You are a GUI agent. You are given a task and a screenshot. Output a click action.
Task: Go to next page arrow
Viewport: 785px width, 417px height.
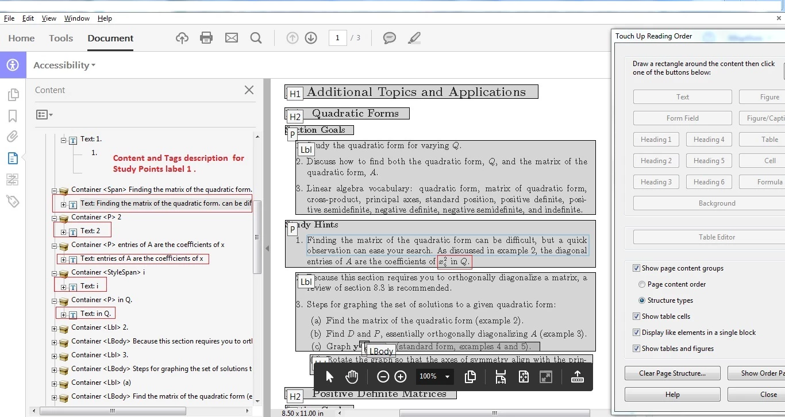tap(311, 38)
